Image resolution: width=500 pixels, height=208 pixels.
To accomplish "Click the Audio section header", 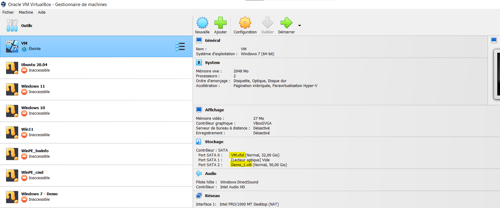I will (211, 174).
